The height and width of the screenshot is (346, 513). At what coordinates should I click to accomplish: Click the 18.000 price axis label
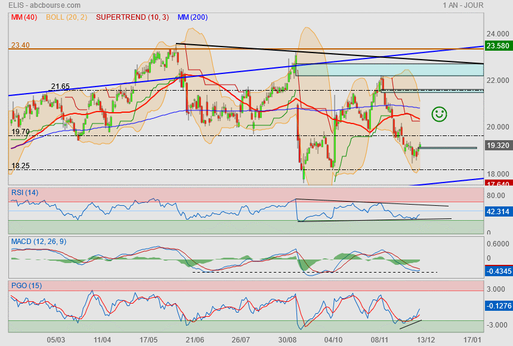[497, 174]
